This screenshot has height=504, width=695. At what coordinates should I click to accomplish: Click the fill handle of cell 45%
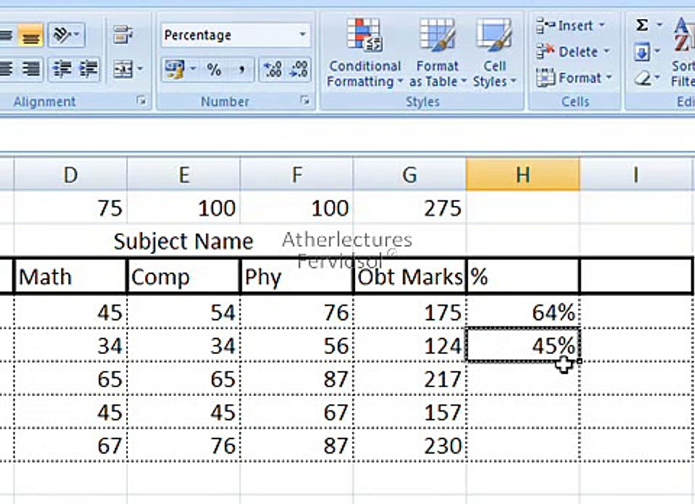[x=579, y=361]
